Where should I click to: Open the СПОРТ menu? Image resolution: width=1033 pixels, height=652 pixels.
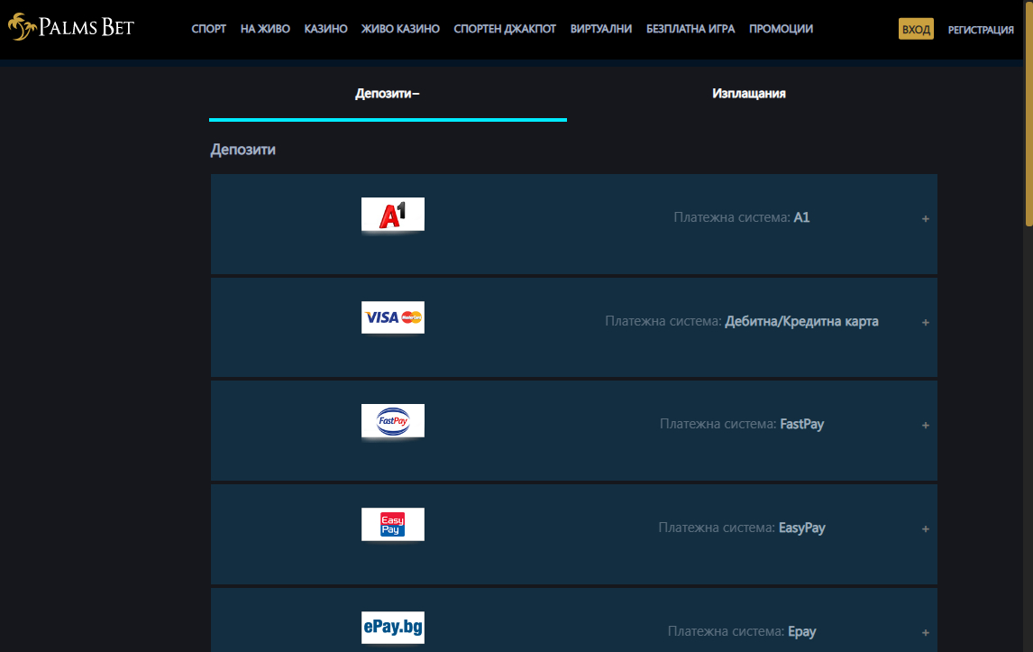[x=209, y=29]
